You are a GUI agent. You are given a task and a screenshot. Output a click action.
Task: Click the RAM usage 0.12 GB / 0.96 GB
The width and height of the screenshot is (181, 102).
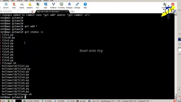(x=31, y=101)
